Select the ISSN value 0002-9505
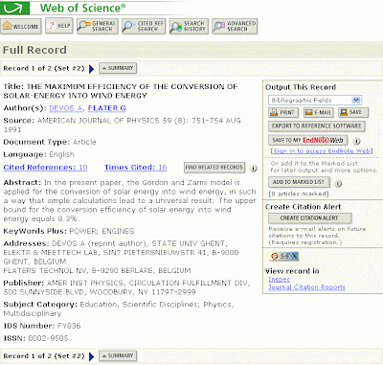Image resolution: width=383 pixels, height=365 pixels. pyautogui.click(x=48, y=338)
